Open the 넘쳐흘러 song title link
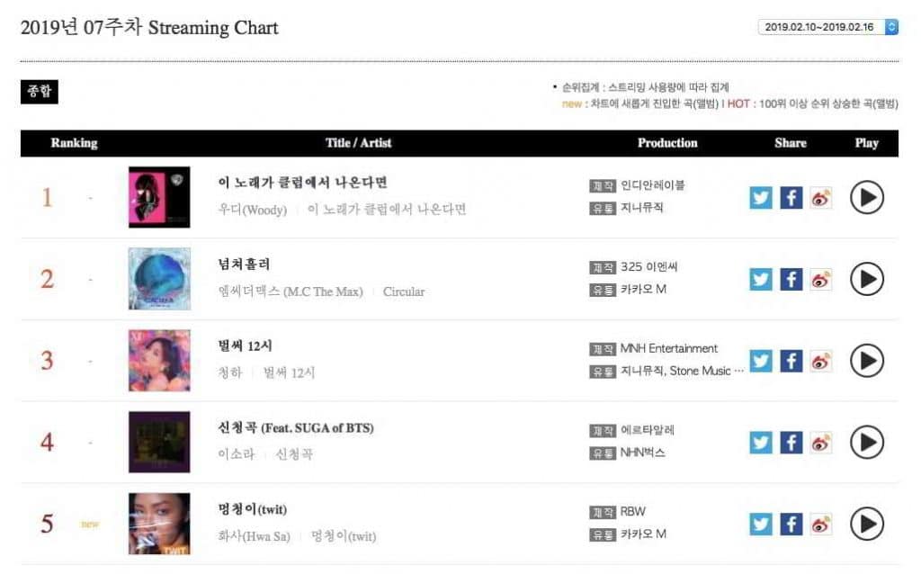Image resolution: width=921 pixels, height=574 pixels. [244, 265]
